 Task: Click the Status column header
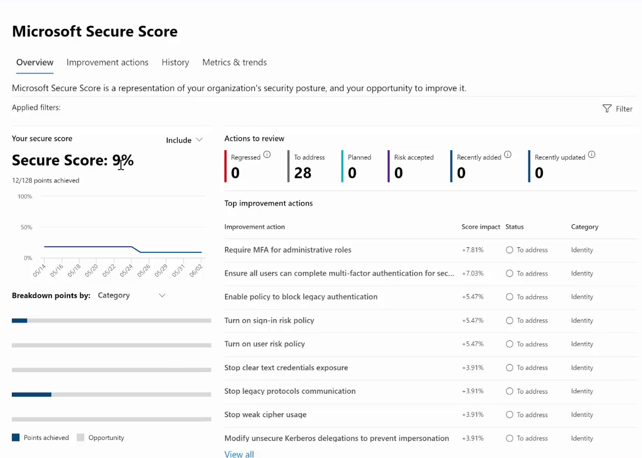click(515, 227)
